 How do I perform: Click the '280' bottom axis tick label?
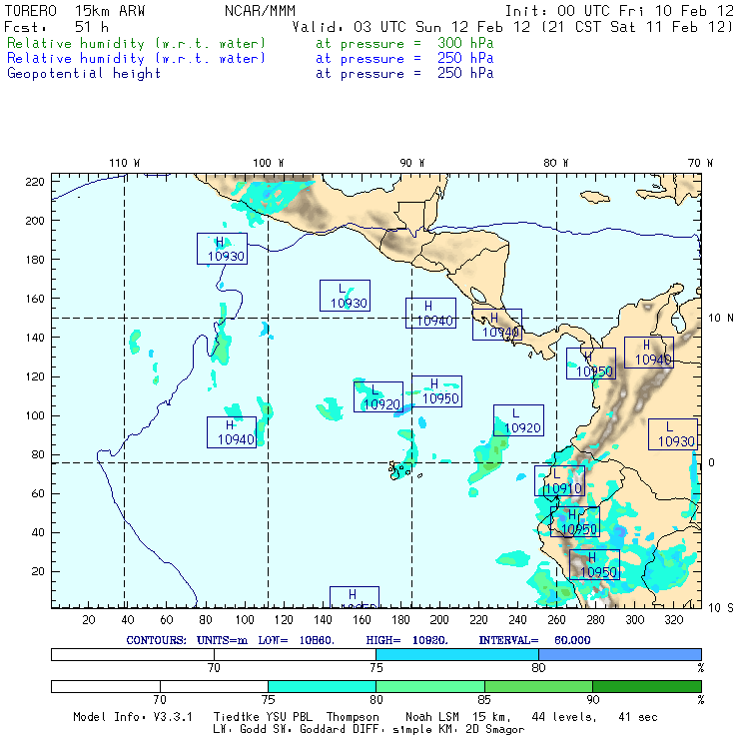pos(595,620)
